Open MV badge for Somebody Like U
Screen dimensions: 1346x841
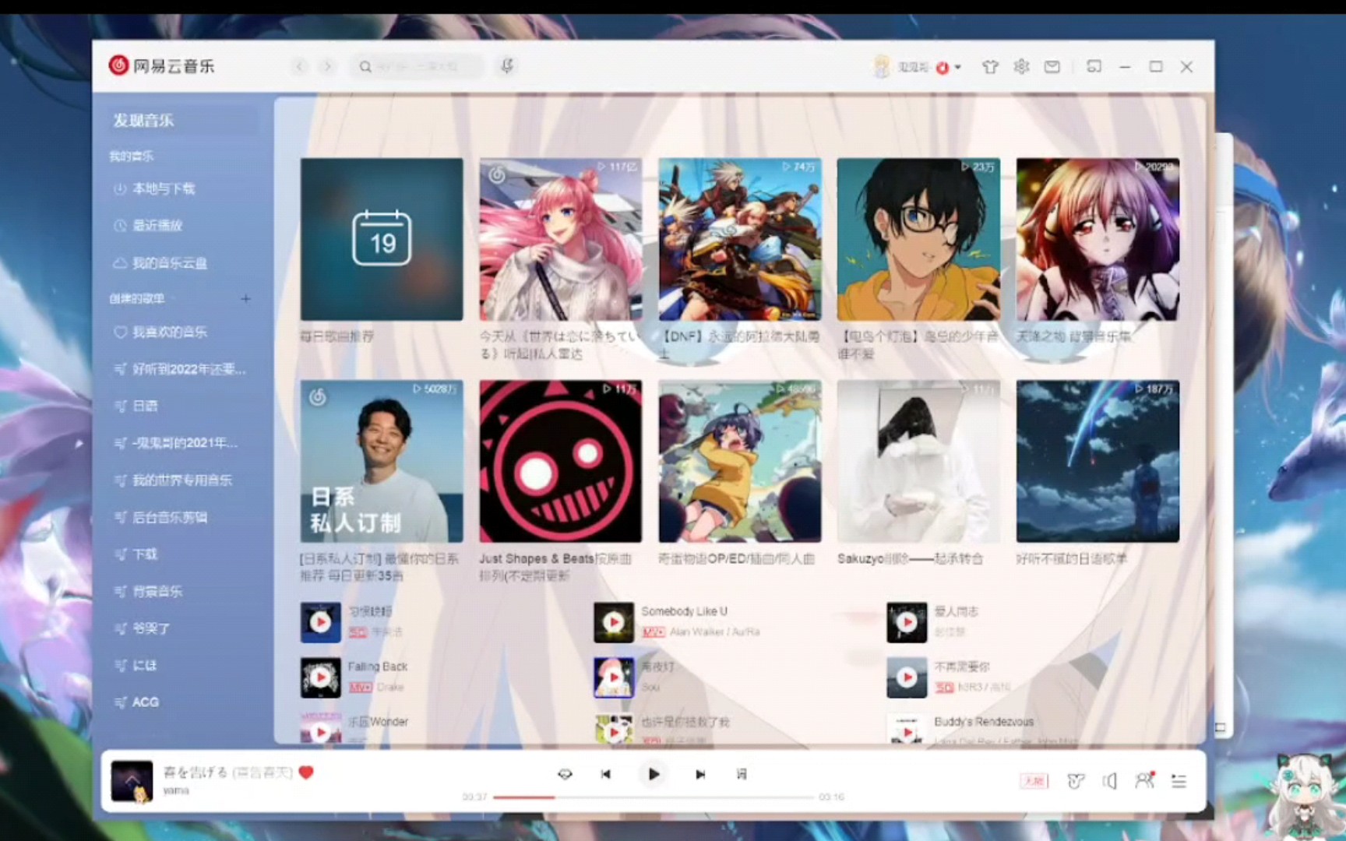(654, 632)
